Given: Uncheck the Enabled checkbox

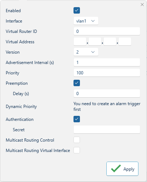Looking at the screenshot, I should click(77, 10).
